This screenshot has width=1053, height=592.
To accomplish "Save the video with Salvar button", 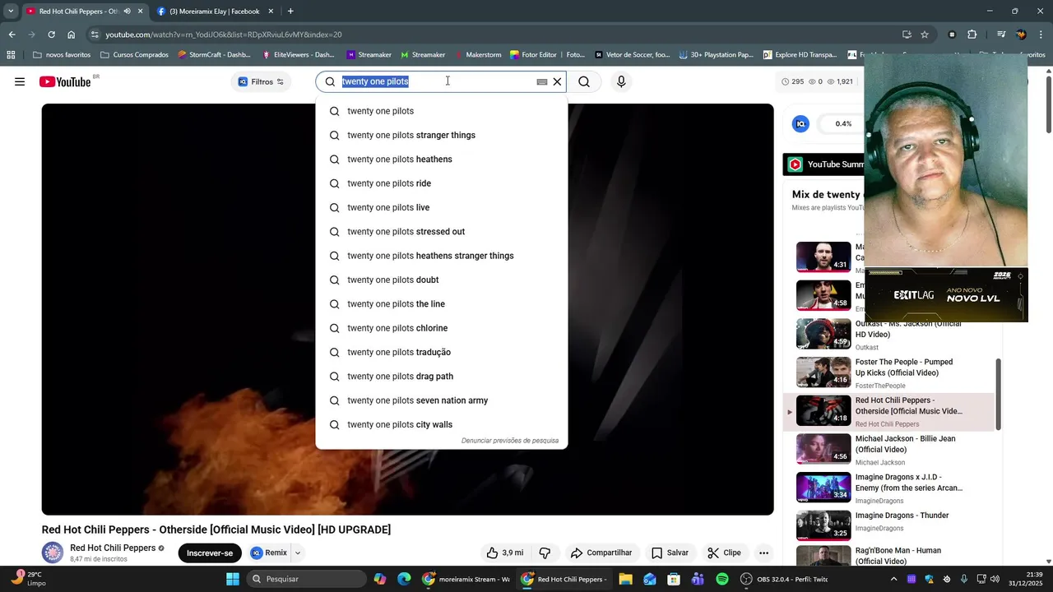I will pyautogui.click(x=670, y=553).
